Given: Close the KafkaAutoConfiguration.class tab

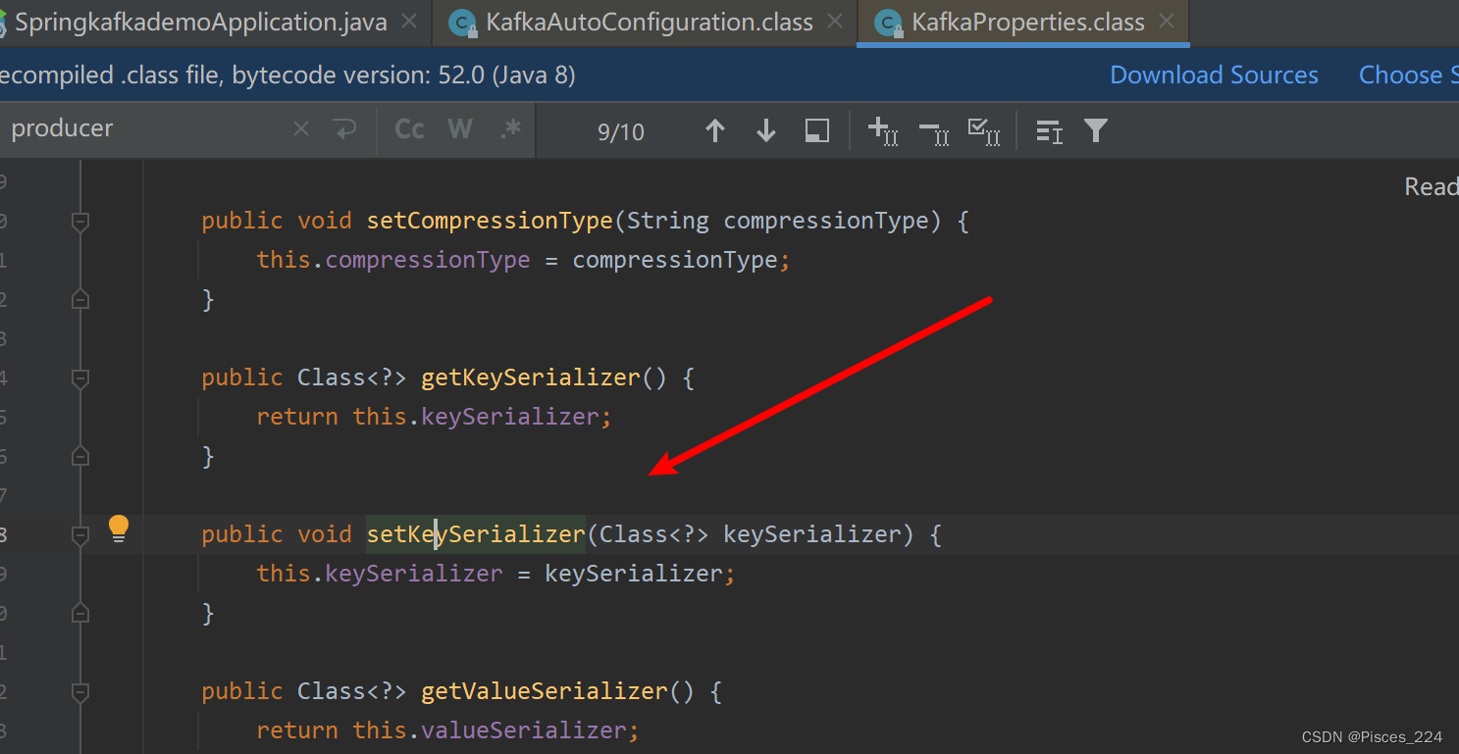Looking at the screenshot, I should pyautogui.click(x=835, y=21).
